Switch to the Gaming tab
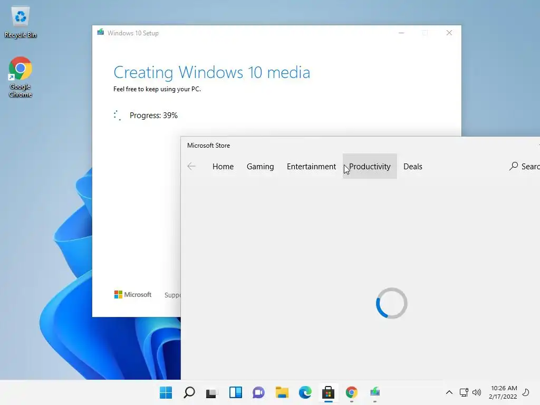 click(x=260, y=166)
